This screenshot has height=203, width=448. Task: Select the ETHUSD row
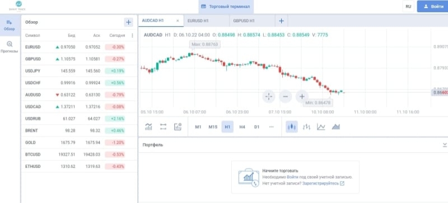click(x=79, y=167)
